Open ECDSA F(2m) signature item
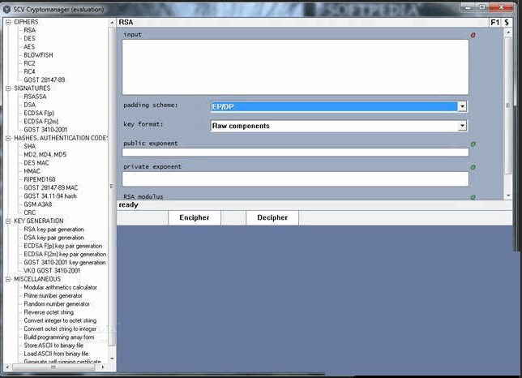This screenshot has width=522, height=378. [41, 122]
